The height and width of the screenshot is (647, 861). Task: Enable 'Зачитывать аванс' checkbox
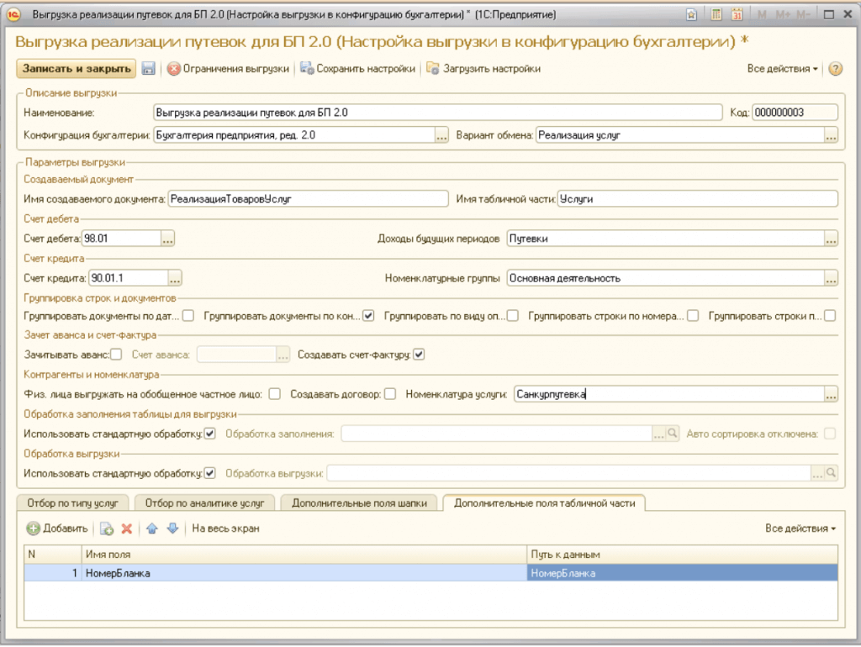117,355
